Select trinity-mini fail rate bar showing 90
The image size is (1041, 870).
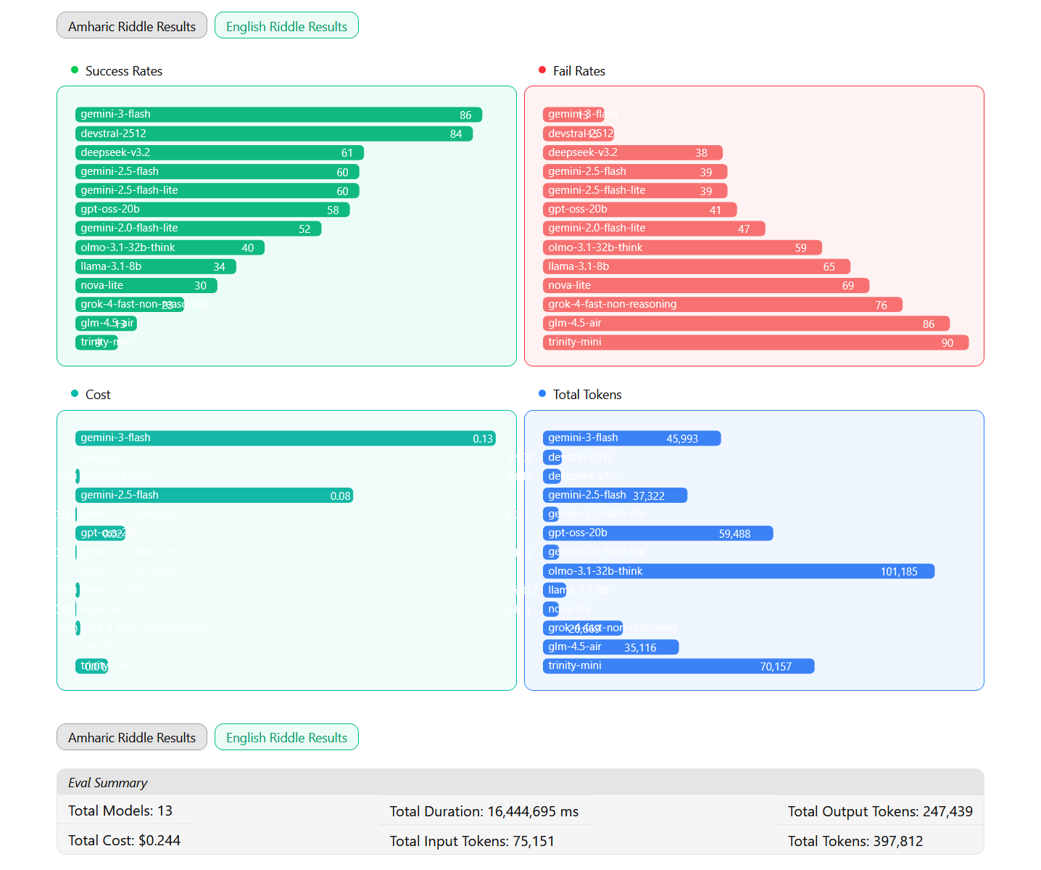(755, 342)
